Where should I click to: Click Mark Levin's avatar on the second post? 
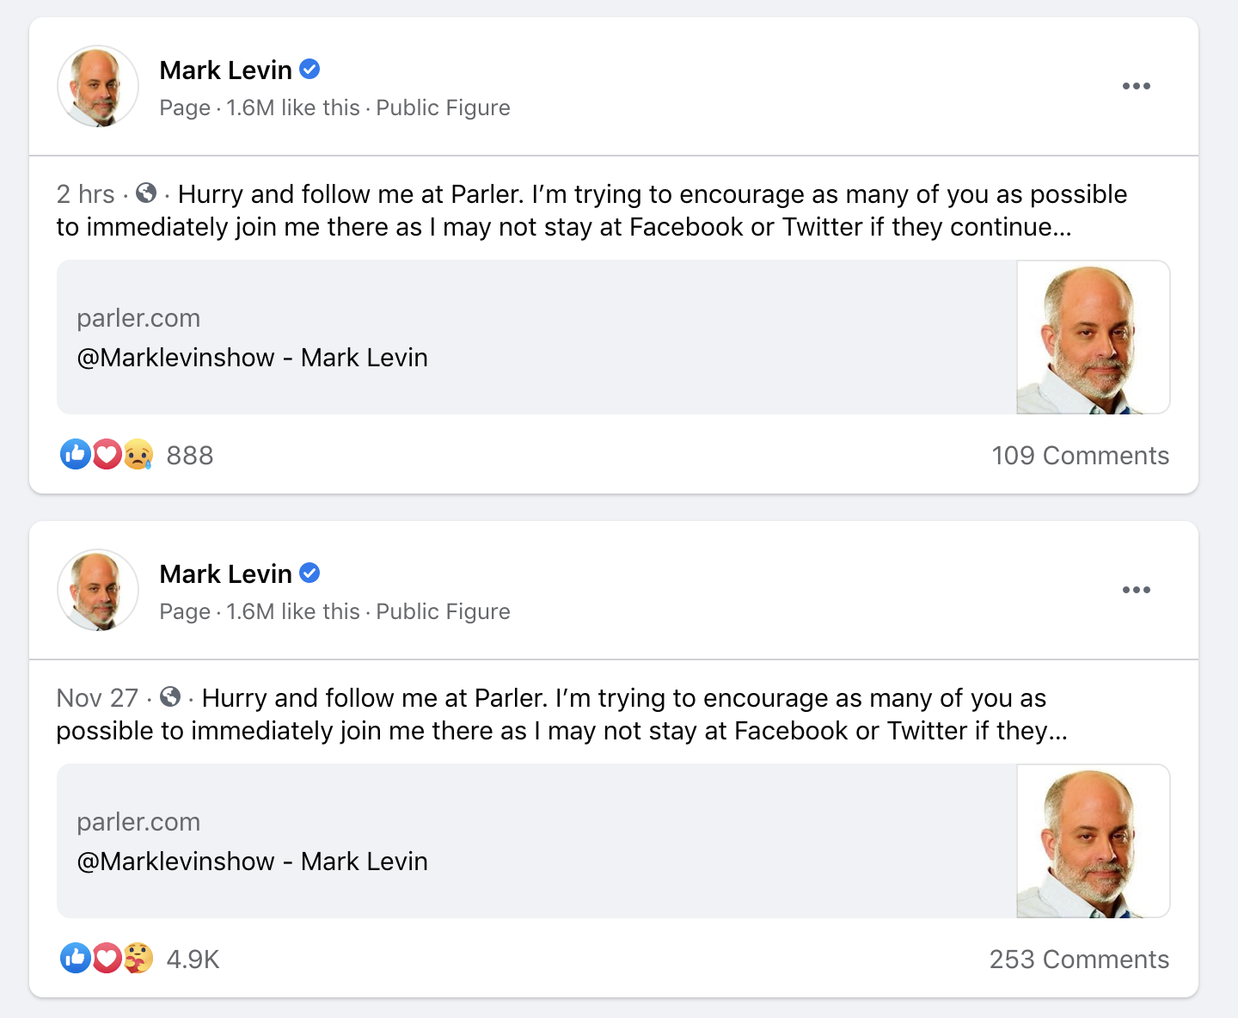98,590
